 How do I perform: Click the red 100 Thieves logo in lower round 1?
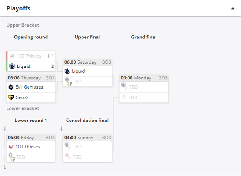click(11, 147)
